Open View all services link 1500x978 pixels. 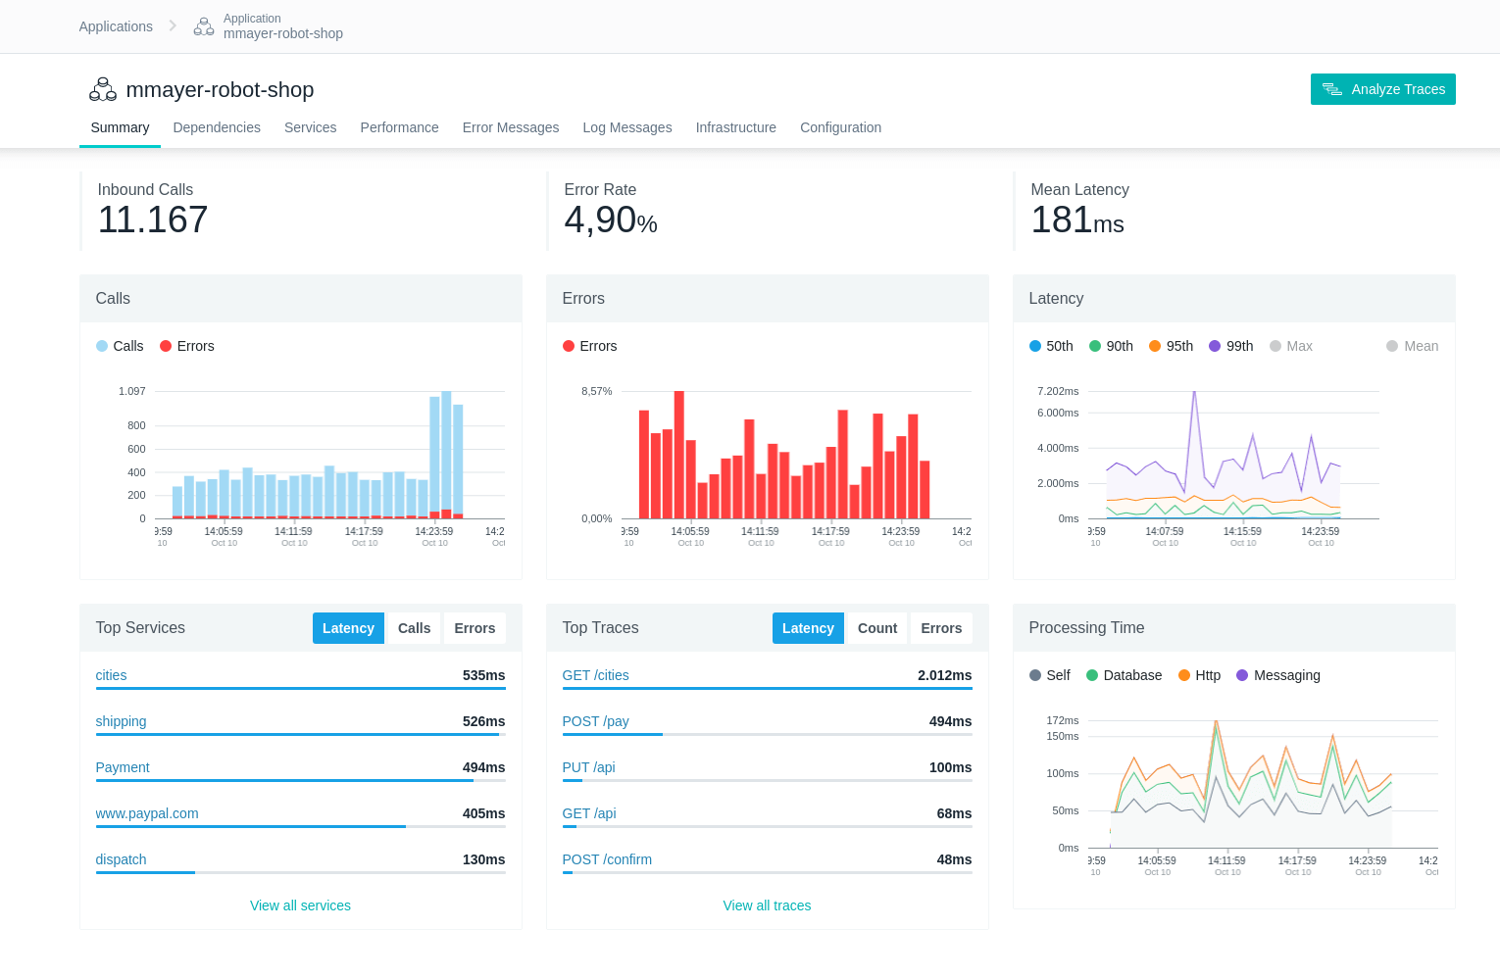pos(300,905)
